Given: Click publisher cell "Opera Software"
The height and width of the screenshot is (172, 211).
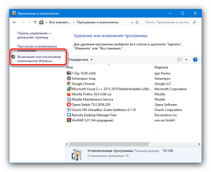Looking at the screenshot, I should point(166,105).
